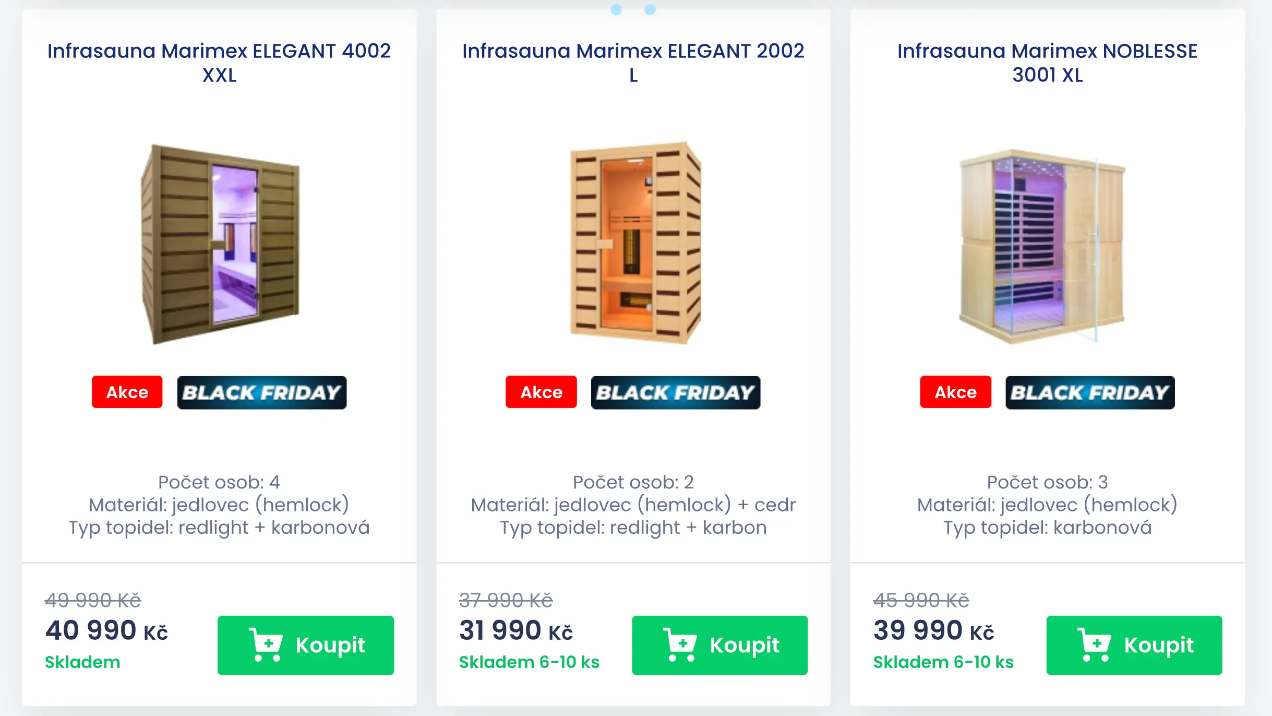Image resolution: width=1272 pixels, height=716 pixels.
Task: Open the BLACK FRIDAY badge under ELEGANT 4002 XXL
Action: pyautogui.click(x=262, y=392)
